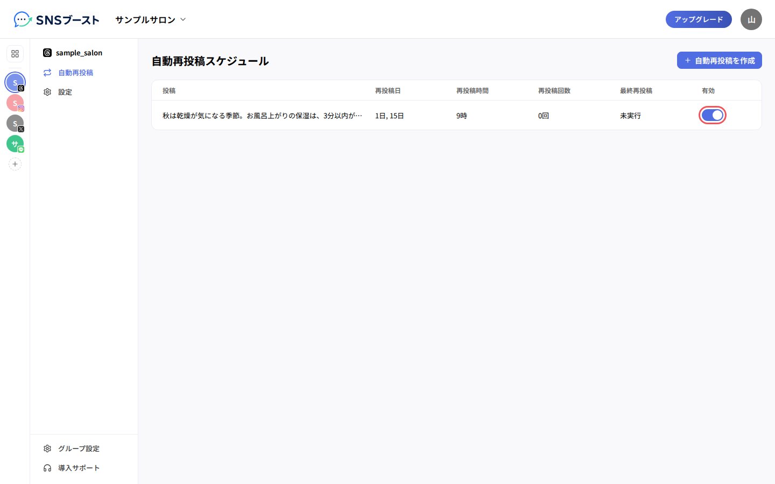The height and width of the screenshot is (484, 775).
Task: Open the 設定 menu item
Action: click(58, 92)
